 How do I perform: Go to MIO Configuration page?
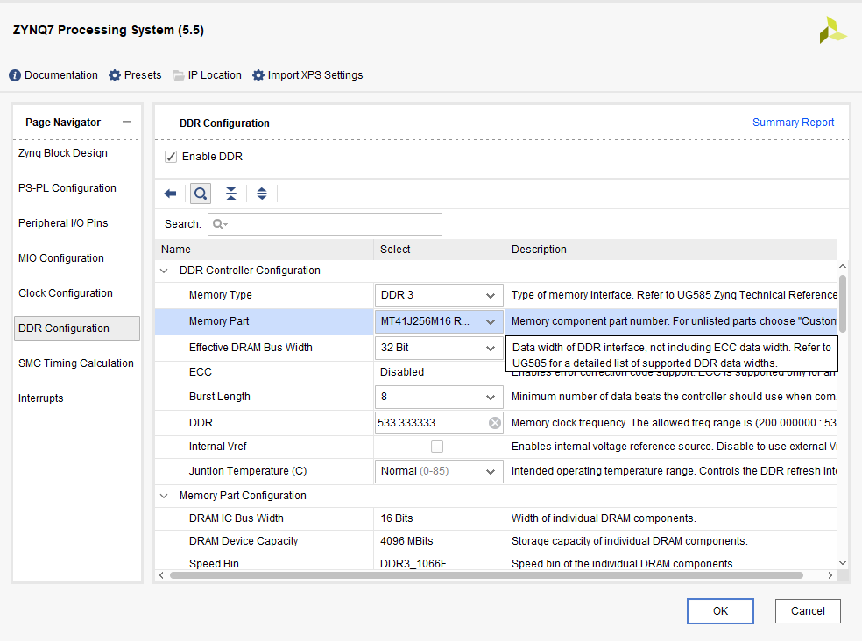pyautogui.click(x=61, y=258)
